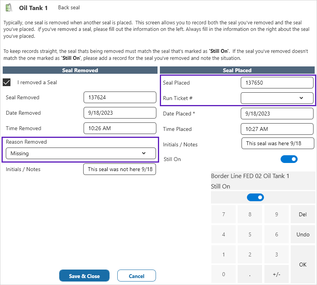Viewport: 317px width, 285px height.
Task: Uncheck the 'I removed a Seal' checkbox
Action: [7, 82]
